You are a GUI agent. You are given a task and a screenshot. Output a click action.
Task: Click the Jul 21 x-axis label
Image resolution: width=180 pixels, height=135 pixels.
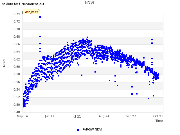76,116
